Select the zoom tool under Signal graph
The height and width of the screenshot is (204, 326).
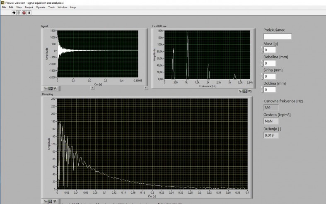click(x=50, y=88)
